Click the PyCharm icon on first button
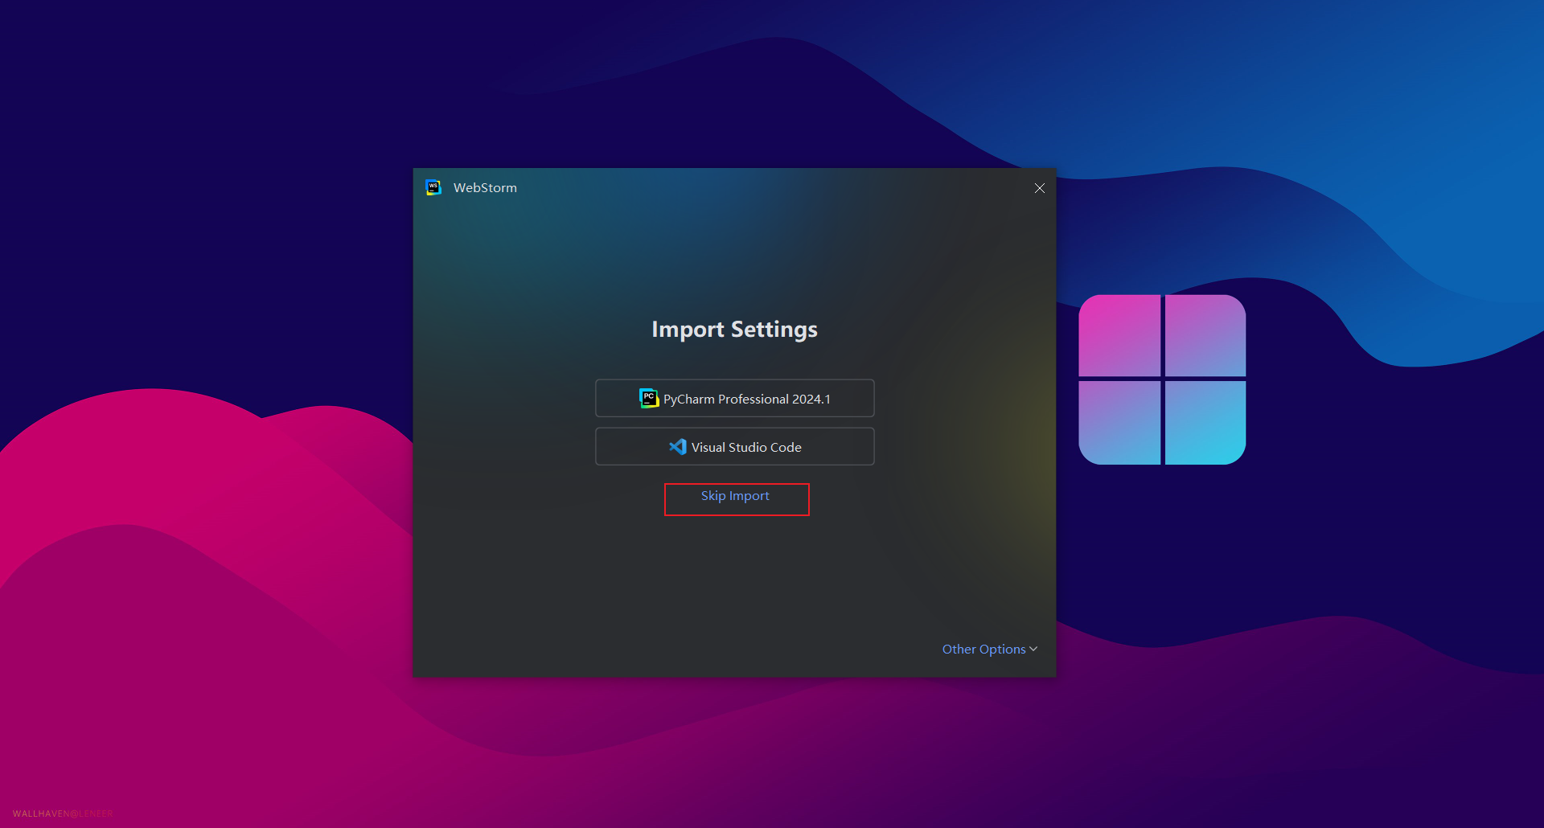Image resolution: width=1544 pixels, height=828 pixels. [x=649, y=398]
